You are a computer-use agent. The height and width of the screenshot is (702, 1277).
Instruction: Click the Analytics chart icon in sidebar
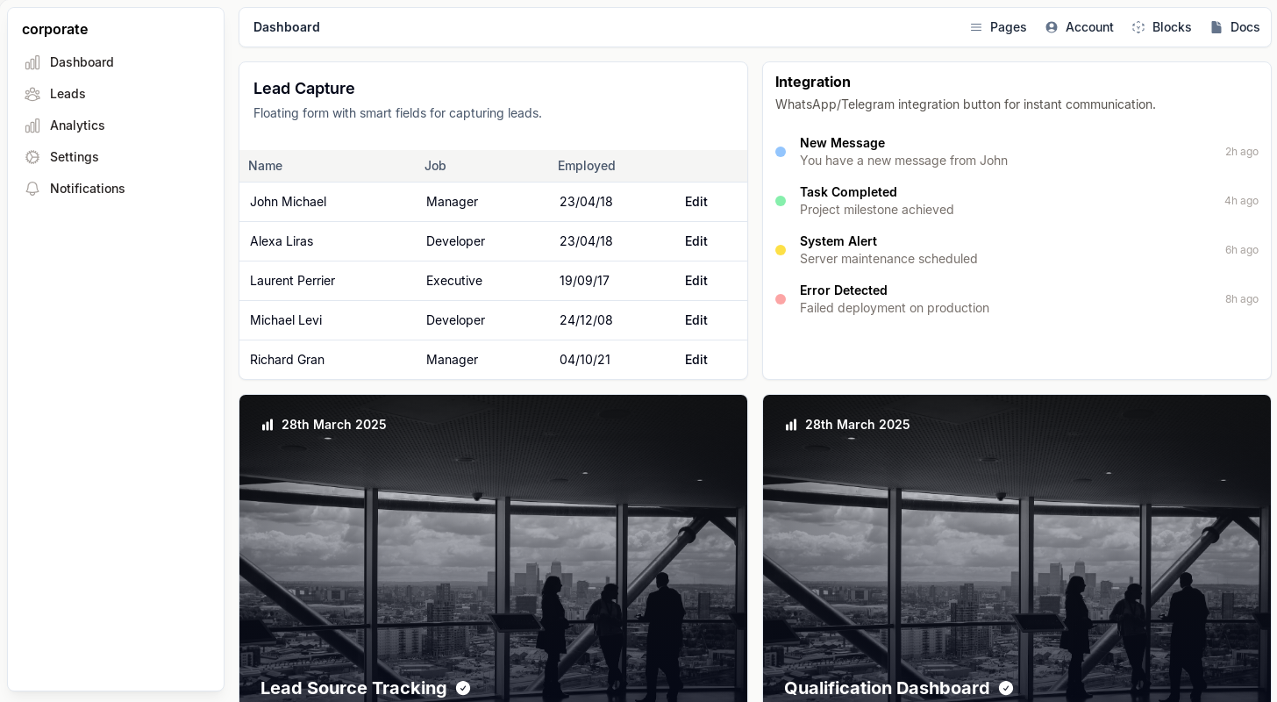click(x=32, y=125)
